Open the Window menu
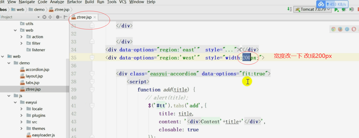Image resolution: width=359 pixels, height=138 pixels. (x=137, y=2)
